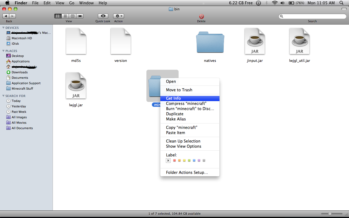The width and height of the screenshot is (349, 218).
Task: Collapse the SEARCH FOR sidebar section
Action: (3, 96)
